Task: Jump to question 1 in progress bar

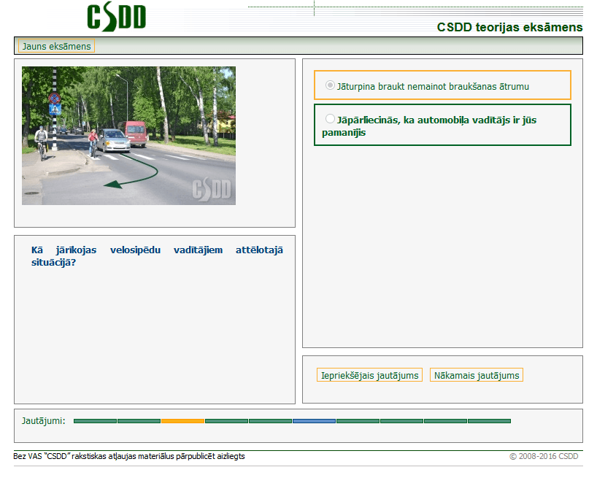Action: (x=95, y=421)
